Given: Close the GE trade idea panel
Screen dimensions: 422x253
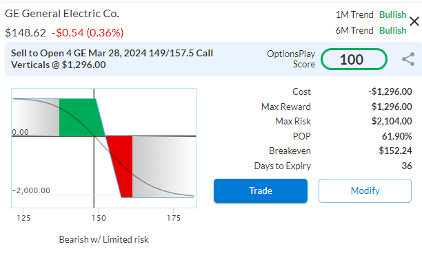Looking at the screenshot, I should click(414, 21).
